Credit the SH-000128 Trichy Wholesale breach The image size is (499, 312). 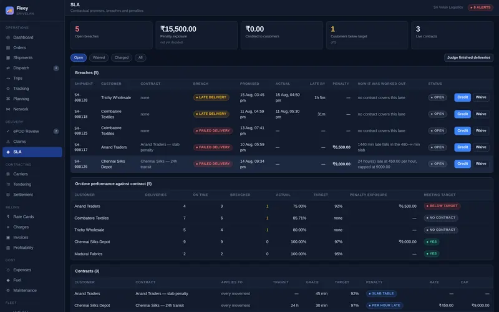coord(462,97)
